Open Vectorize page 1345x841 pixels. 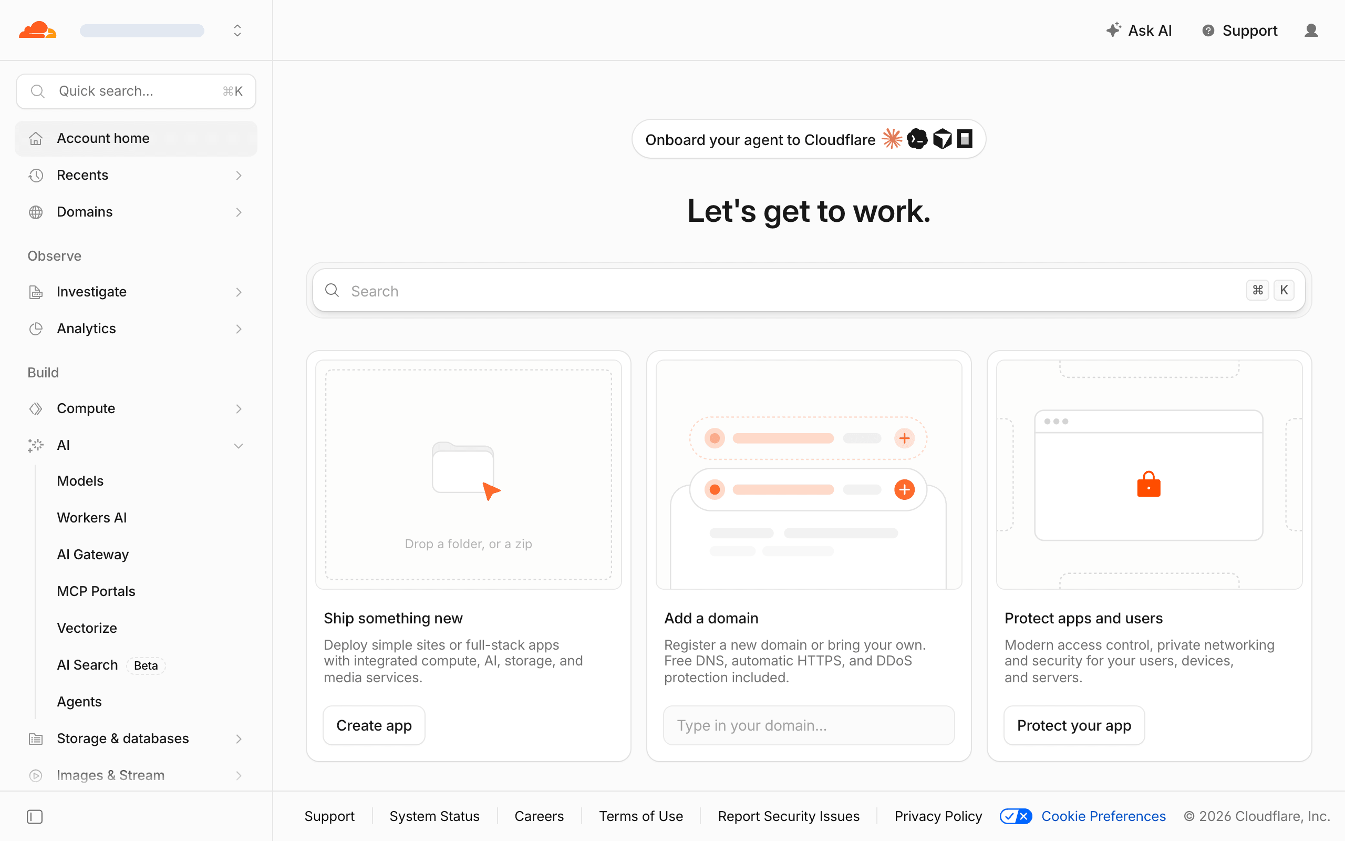coord(87,628)
